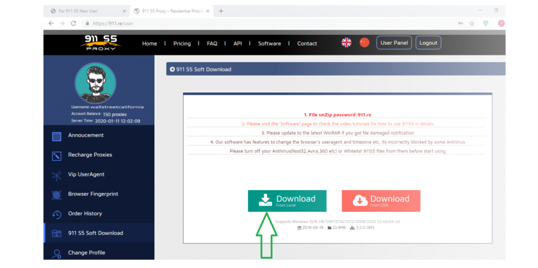Switch language using the UK flag
The width and height of the screenshot is (538, 268).
point(347,43)
